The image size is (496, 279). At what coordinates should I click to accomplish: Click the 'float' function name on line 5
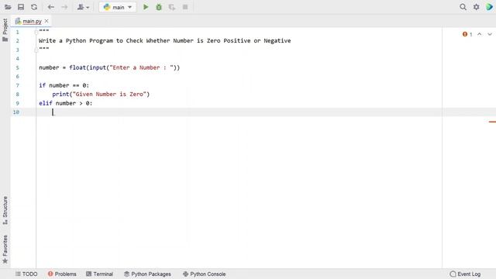[x=77, y=67]
